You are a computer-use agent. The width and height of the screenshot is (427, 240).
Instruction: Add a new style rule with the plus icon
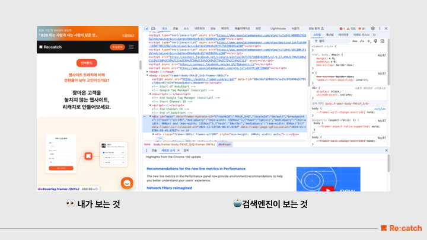[x=369, y=41]
